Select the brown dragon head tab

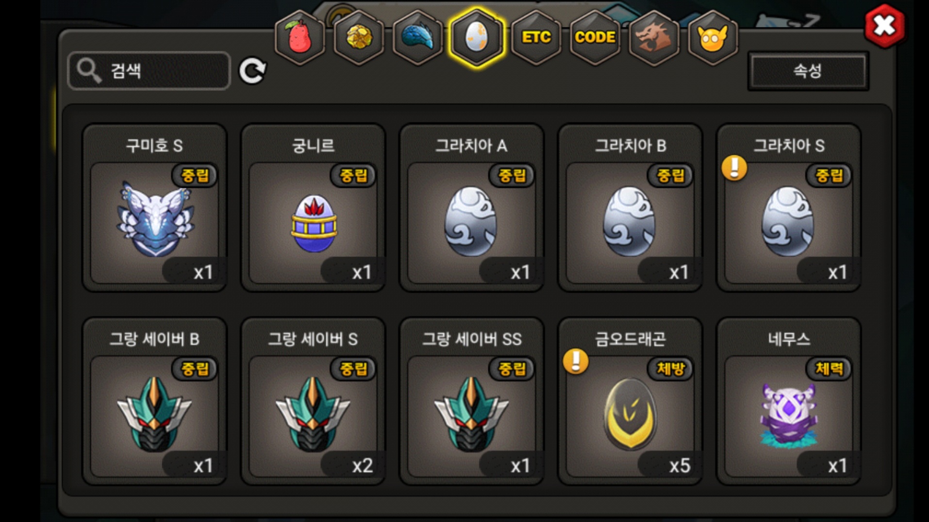point(654,37)
